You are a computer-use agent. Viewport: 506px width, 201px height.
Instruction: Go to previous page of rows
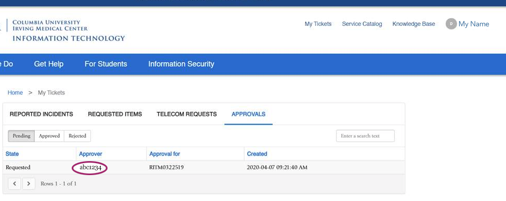[15, 183]
